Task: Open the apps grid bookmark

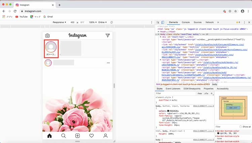Action: [7, 17]
